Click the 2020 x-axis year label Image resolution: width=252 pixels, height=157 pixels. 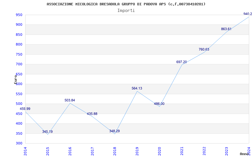[159, 151]
